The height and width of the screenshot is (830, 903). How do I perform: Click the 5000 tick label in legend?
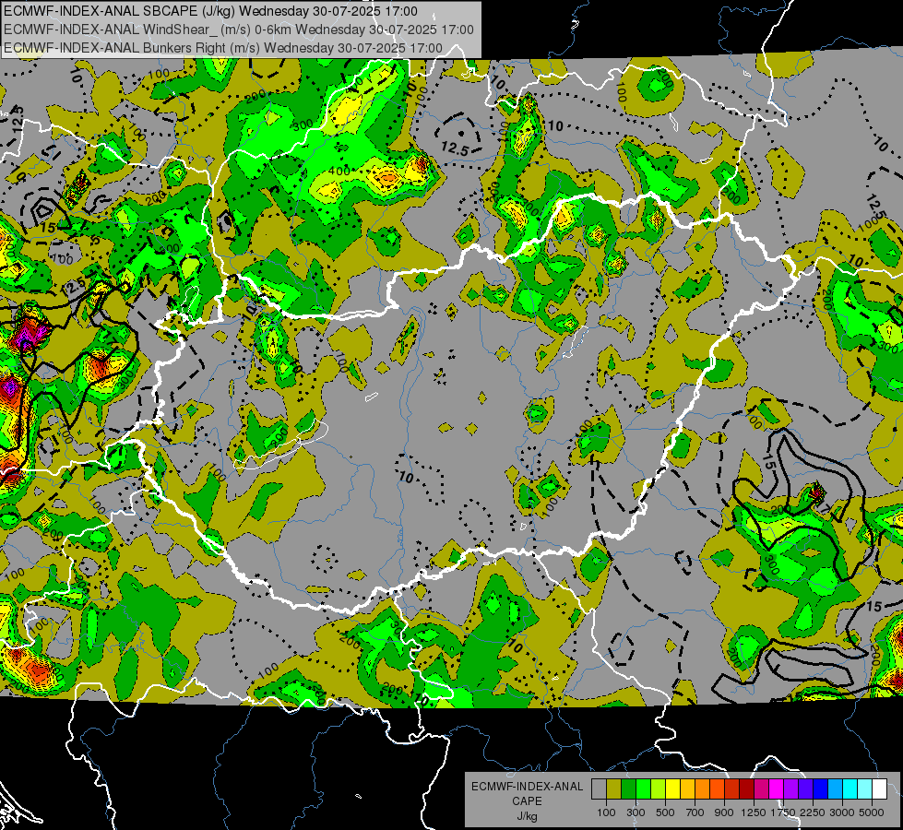point(872,812)
